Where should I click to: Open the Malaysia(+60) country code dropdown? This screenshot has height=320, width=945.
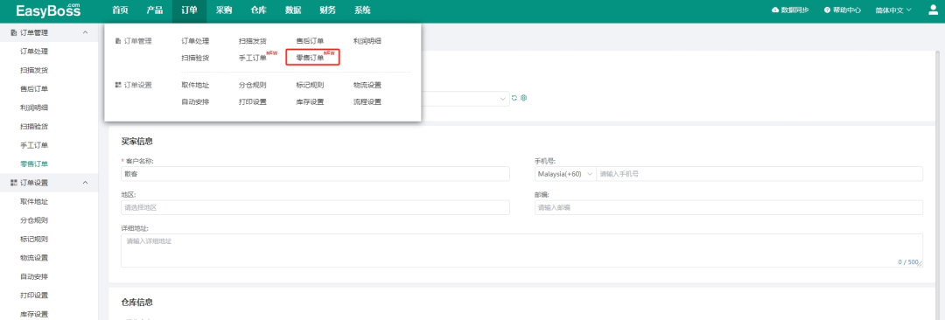click(565, 174)
